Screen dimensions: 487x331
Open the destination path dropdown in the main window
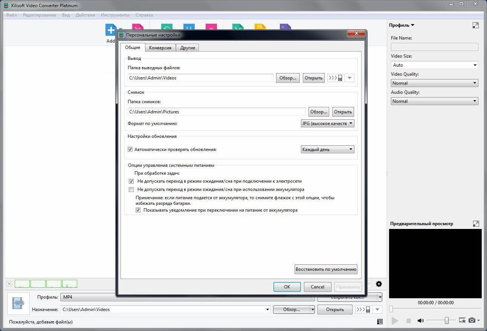pyautogui.click(x=268, y=310)
